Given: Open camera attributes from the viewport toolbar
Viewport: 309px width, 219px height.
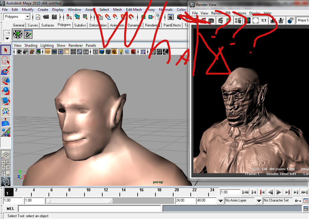Looking at the screenshot, I should [x=25, y=52].
